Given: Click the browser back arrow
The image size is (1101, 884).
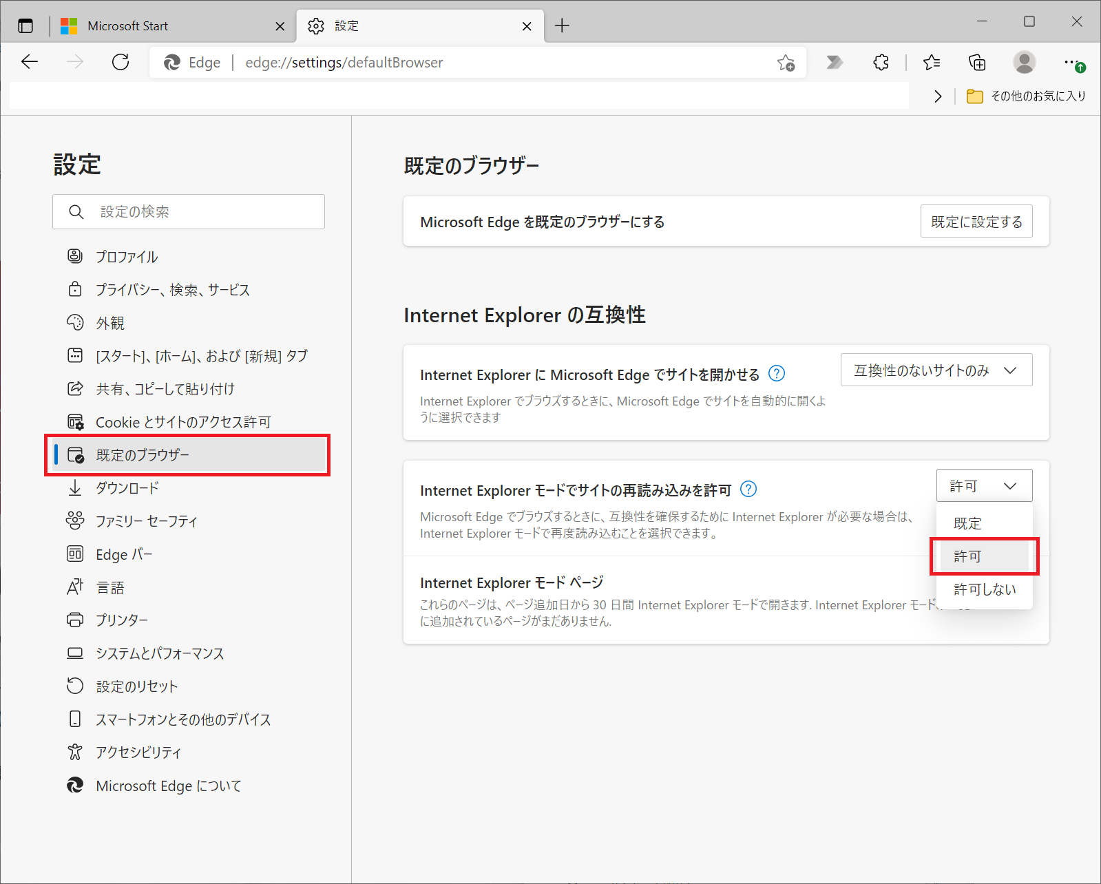Looking at the screenshot, I should click(30, 62).
